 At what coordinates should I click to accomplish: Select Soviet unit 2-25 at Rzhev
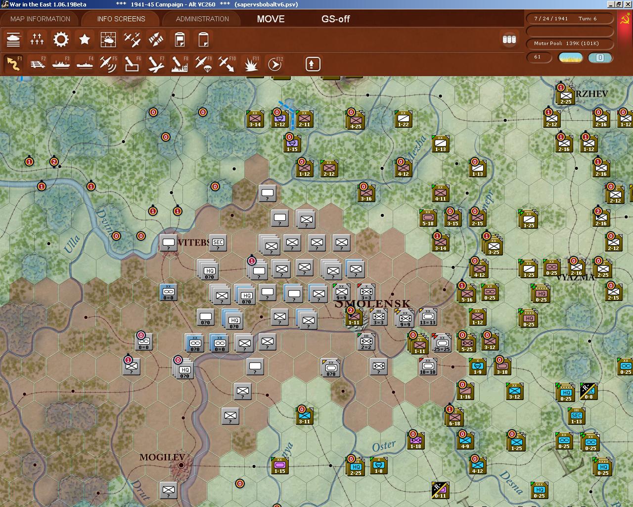[565, 95]
